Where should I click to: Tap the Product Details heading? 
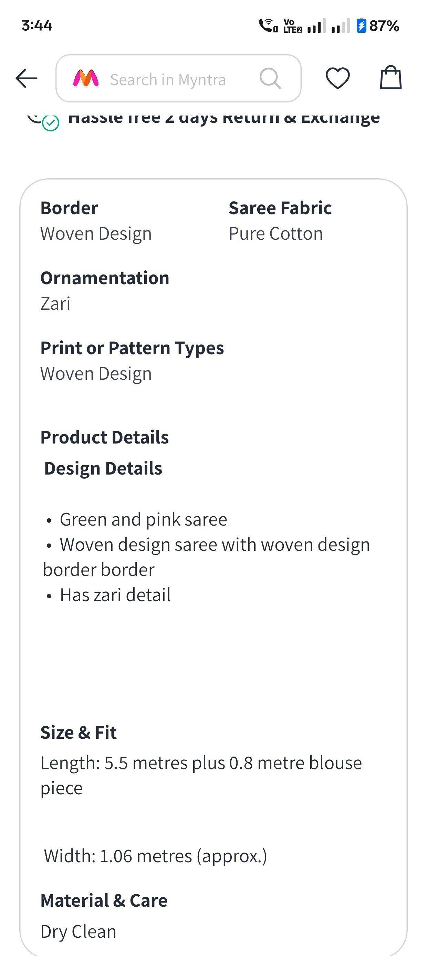click(105, 437)
